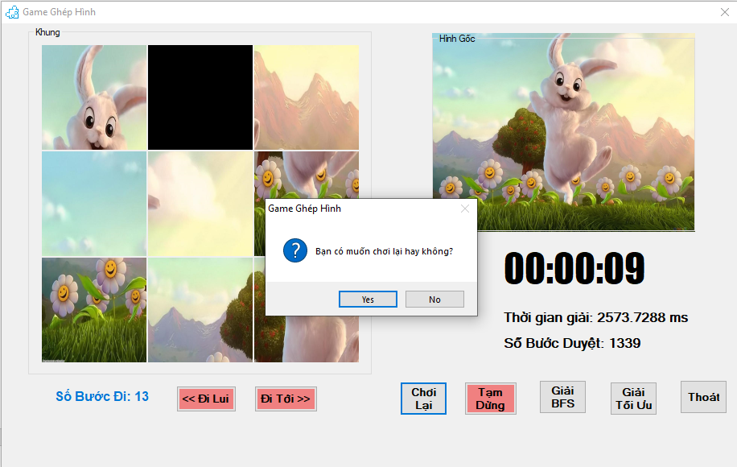Select the blue sky clouds tile

94,204
